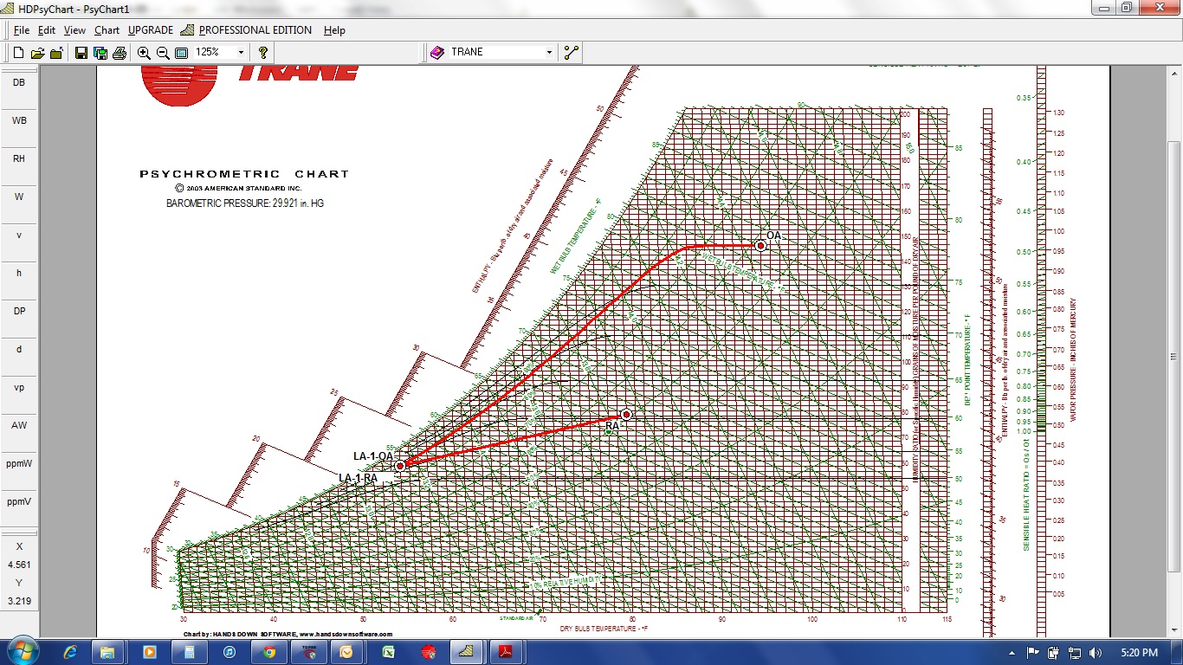Print the psychrometric chart
Screen dimensions: 1183x665
(120, 53)
